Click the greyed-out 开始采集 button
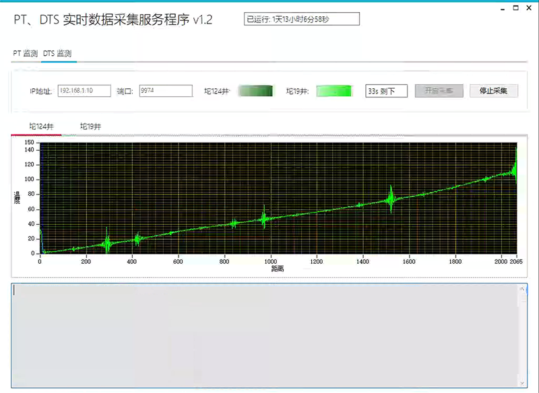 coord(439,91)
